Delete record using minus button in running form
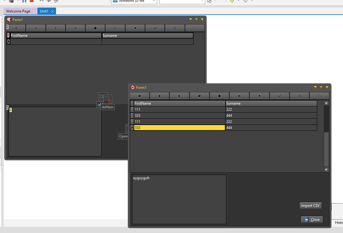343x233 pixels. pos(239,96)
